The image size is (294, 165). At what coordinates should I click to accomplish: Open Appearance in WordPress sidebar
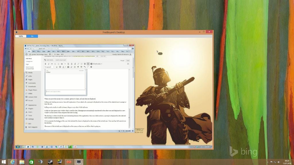tap(32, 105)
